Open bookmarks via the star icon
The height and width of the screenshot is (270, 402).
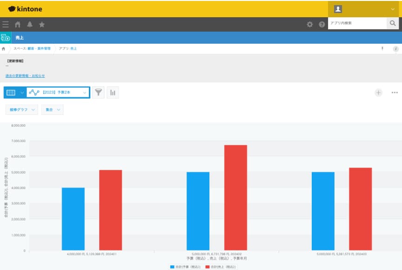42,24
